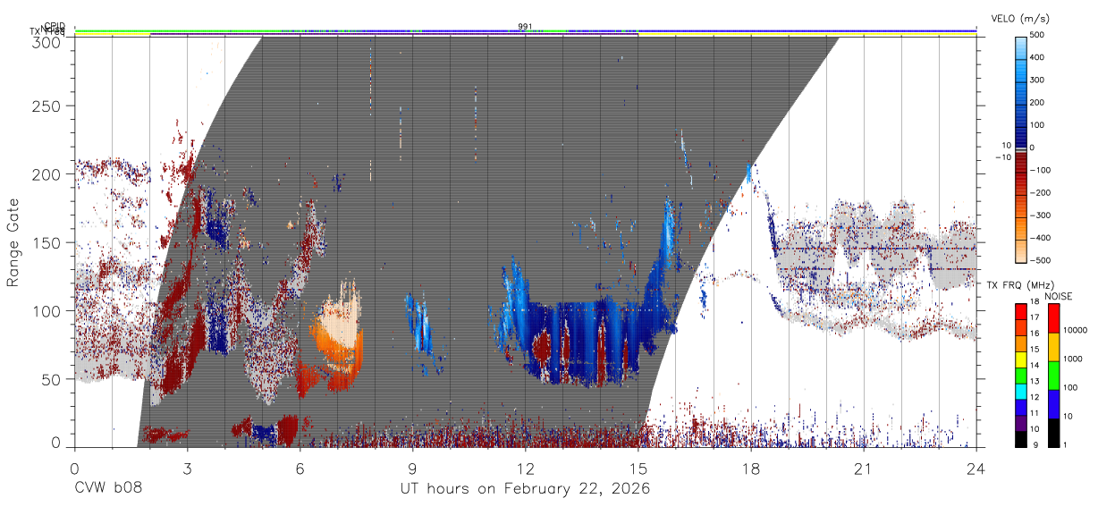Click the '15' label on the TX FRQ legend
This screenshot has width=1098, height=507.
click(1035, 348)
